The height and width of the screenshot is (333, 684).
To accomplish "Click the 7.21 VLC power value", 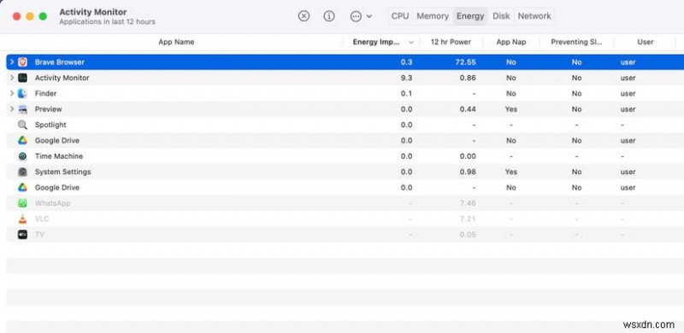I will tap(468, 219).
